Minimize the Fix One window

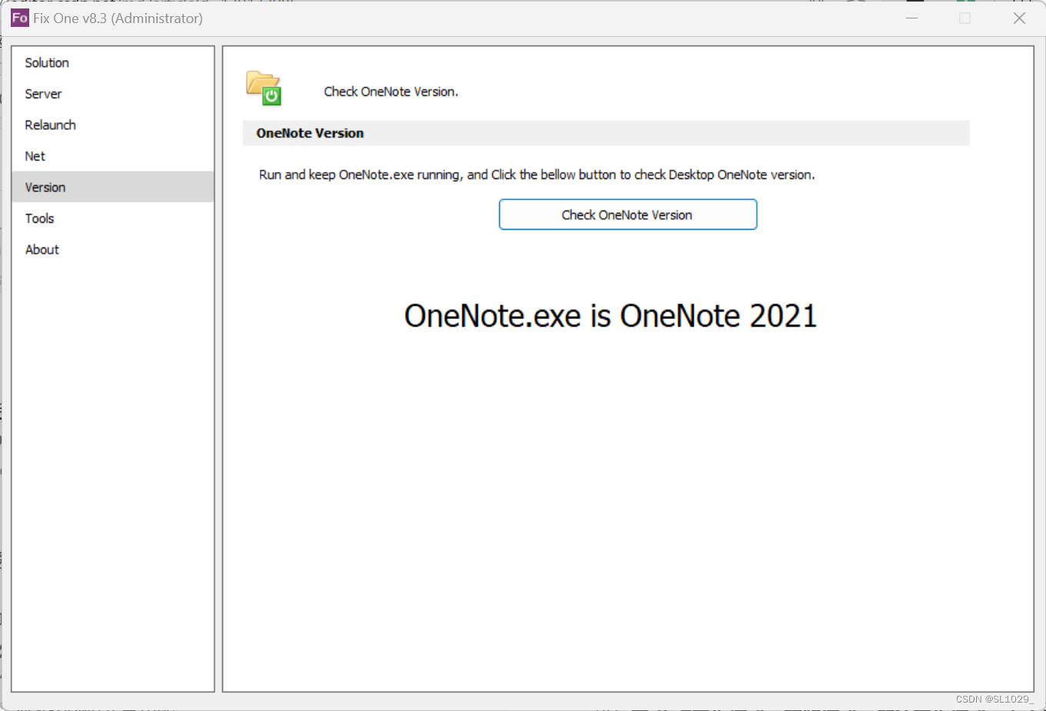[x=912, y=18]
